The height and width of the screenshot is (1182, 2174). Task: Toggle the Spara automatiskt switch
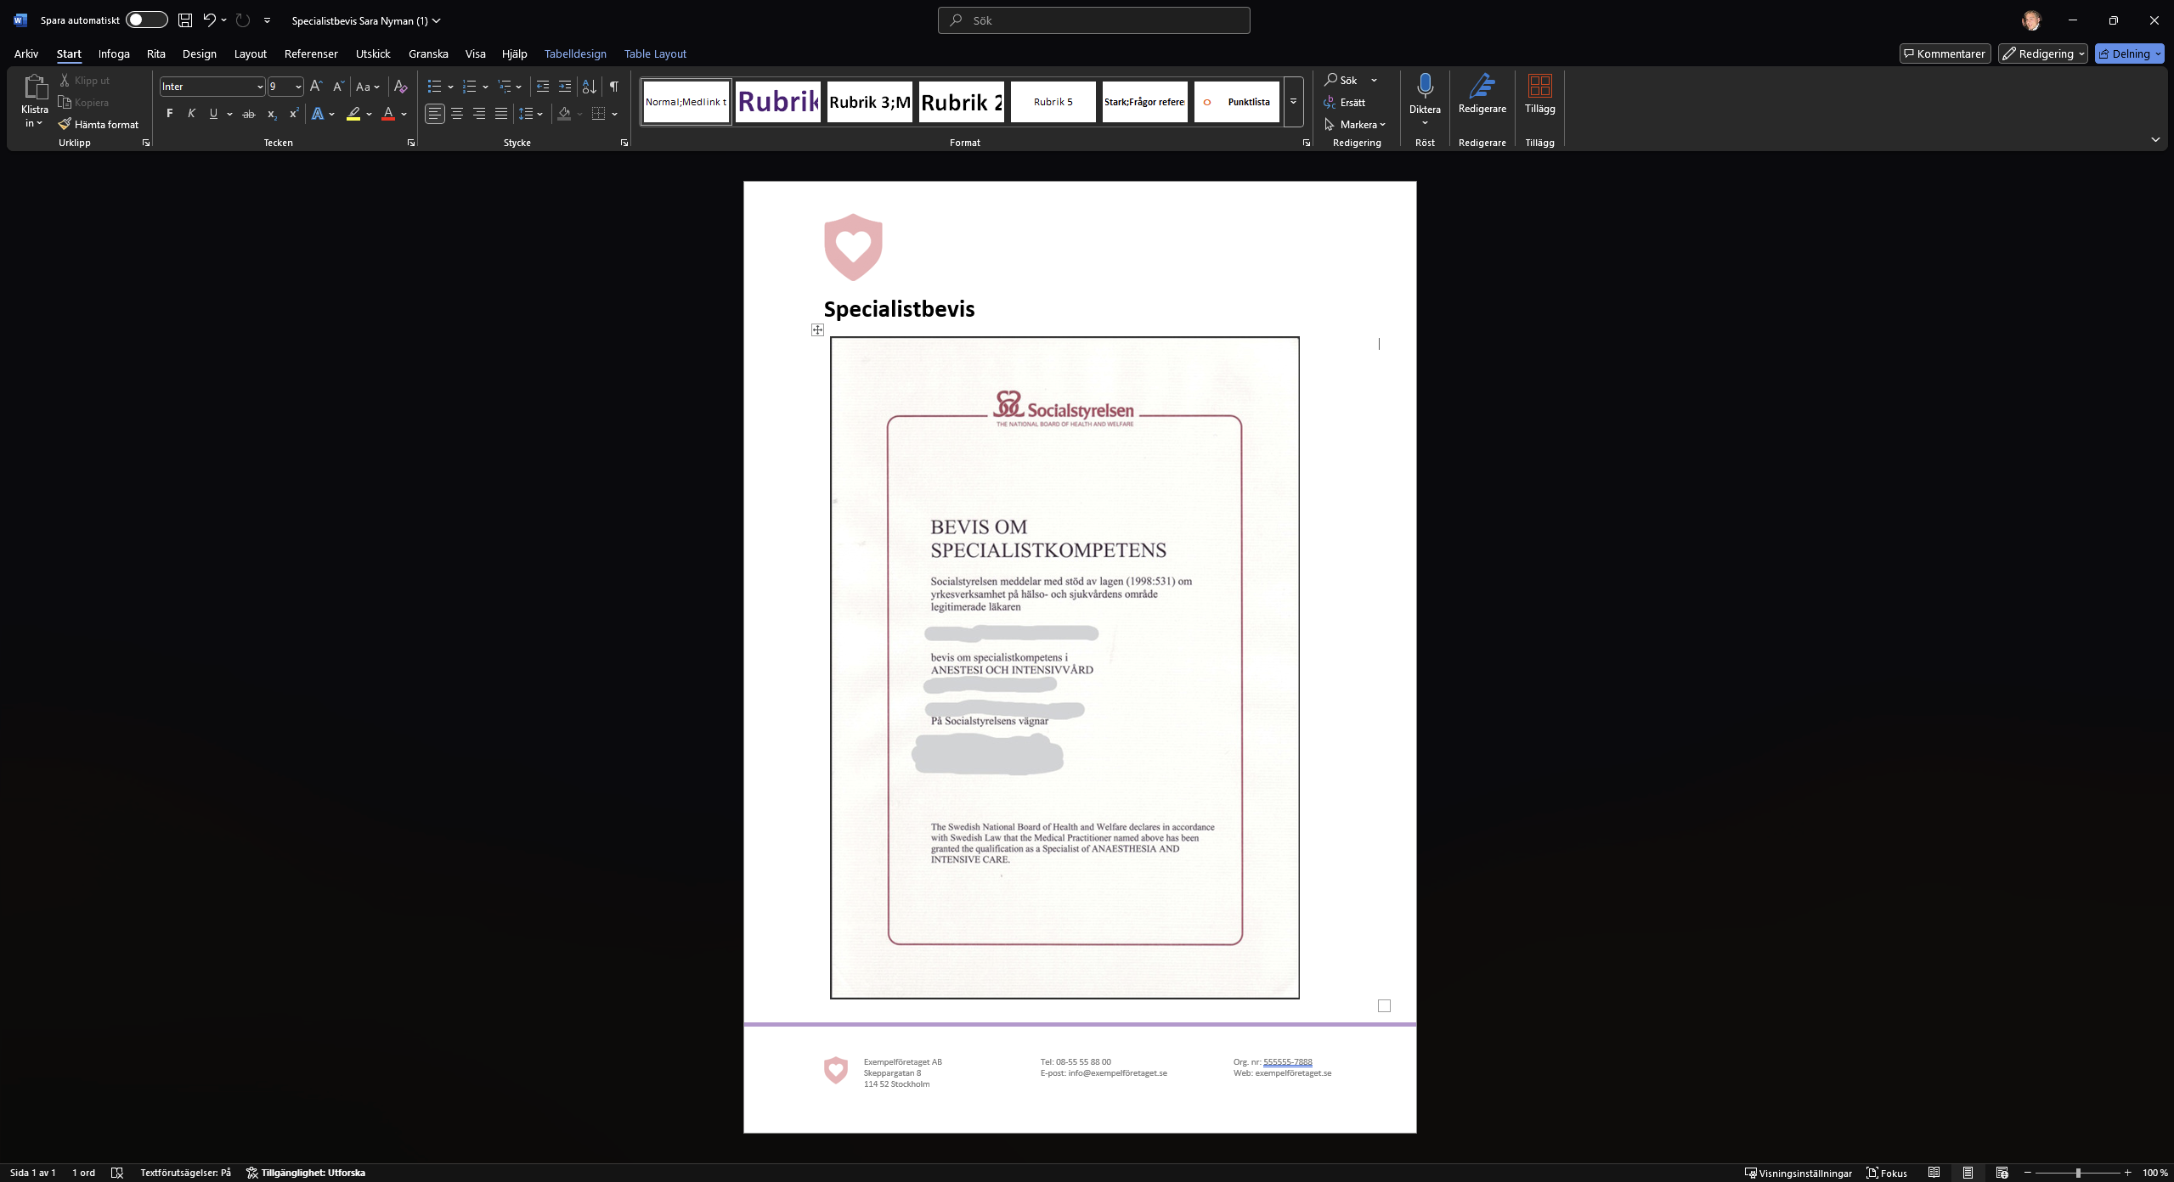click(146, 20)
